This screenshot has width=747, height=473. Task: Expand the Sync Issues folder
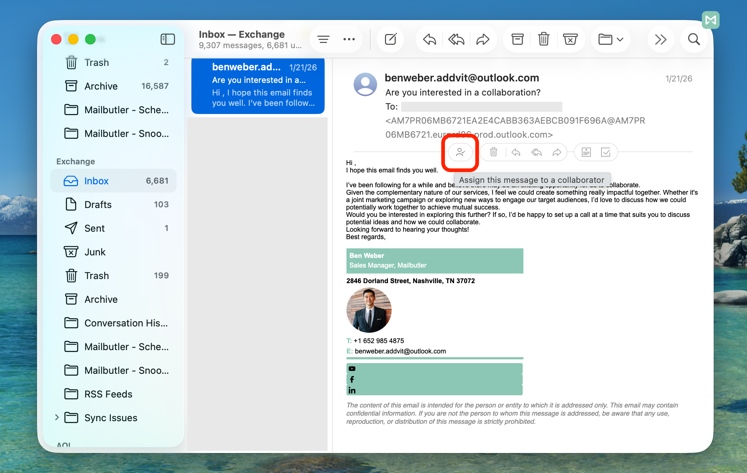[x=57, y=417]
